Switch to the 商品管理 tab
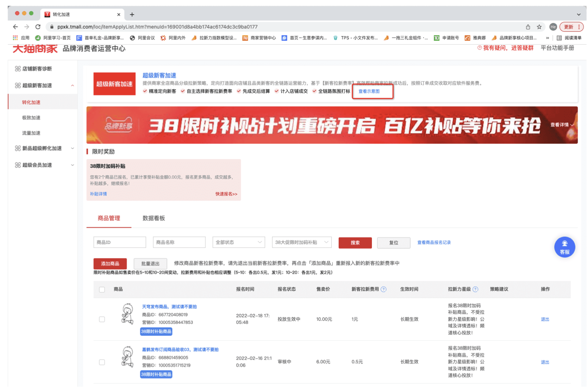Image resolution: width=587 pixels, height=388 pixels. (109, 218)
